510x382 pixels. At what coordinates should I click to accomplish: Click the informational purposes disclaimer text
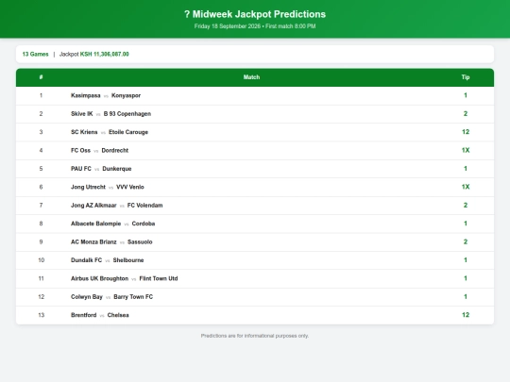255,336
